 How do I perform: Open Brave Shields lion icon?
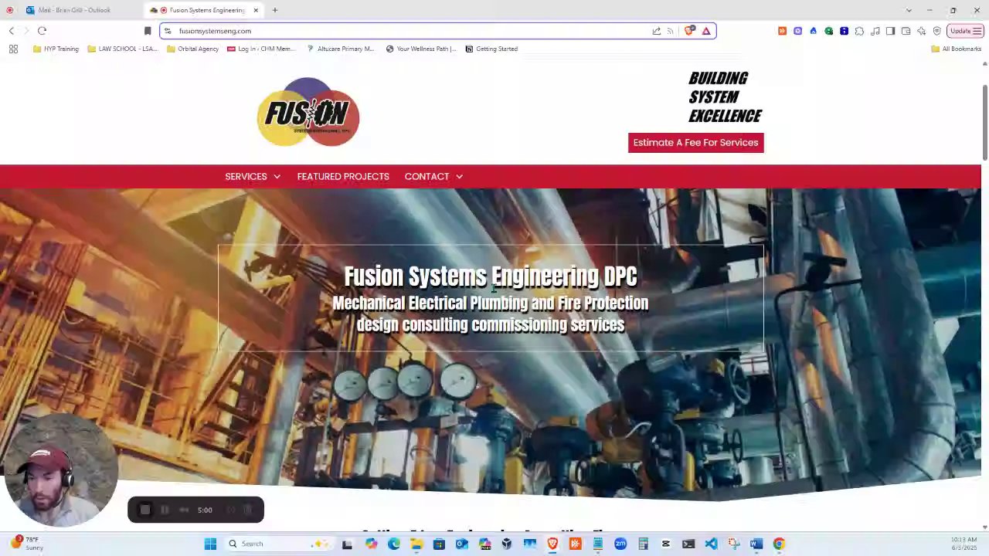[x=689, y=31]
